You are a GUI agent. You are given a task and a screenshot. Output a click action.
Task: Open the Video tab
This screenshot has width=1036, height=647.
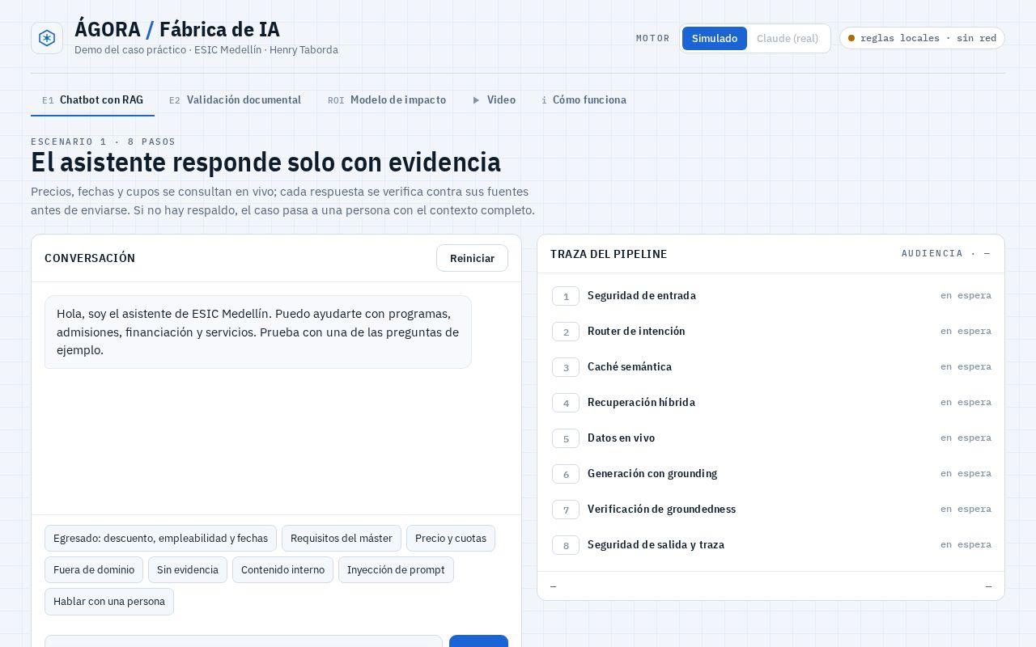(494, 100)
